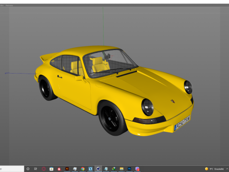Viewport: 229px width, 172px height.
Task: Select the left headlight of the car
Action: tap(147, 107)
